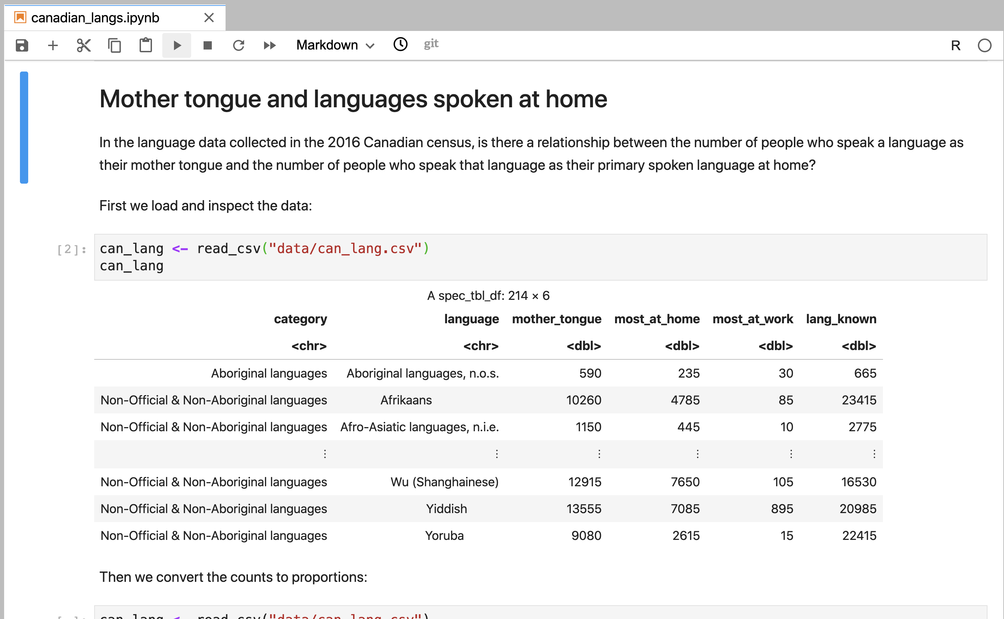Cut the selected cell with scissors icon
Viewport: 1004px width, 619px height.
84,45
